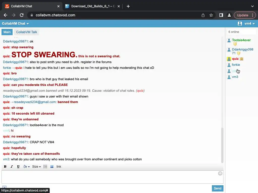Click the 'STOP SWEARING.' message text
Viewport: 258px width, 193px height.
[44, 55]
